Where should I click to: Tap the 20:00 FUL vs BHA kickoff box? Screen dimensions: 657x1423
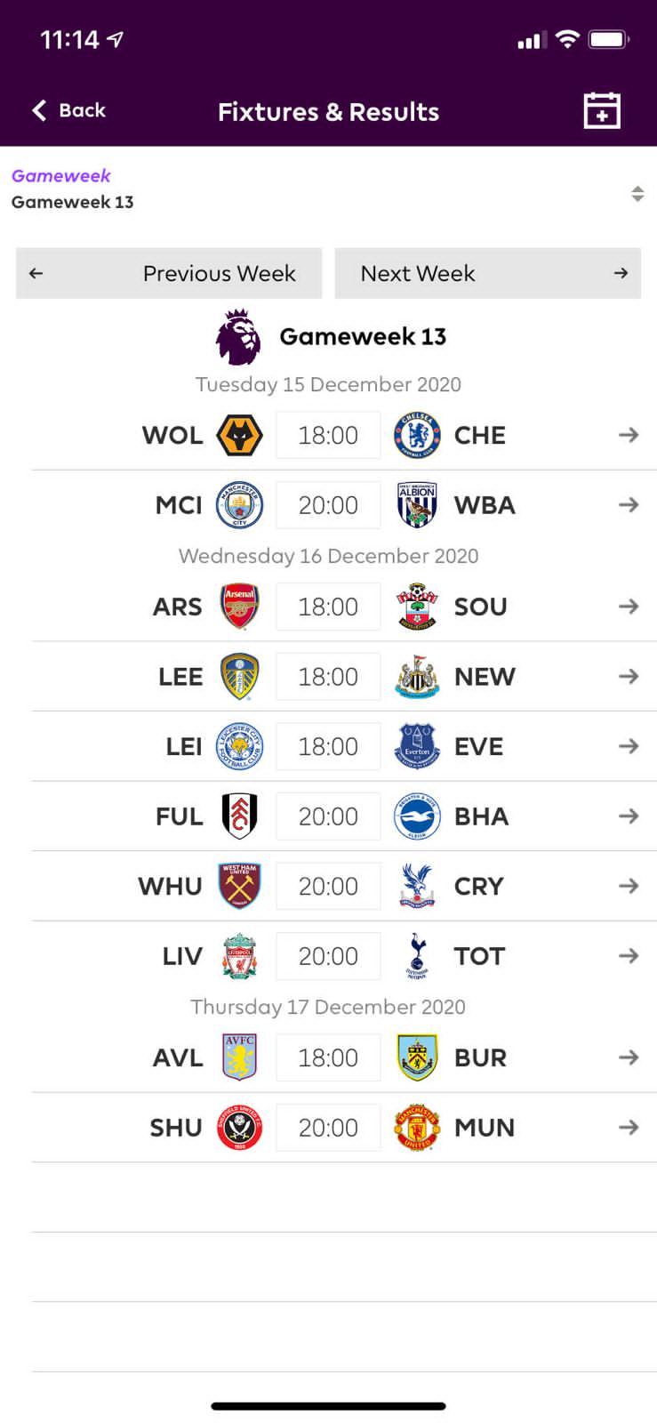328,816
